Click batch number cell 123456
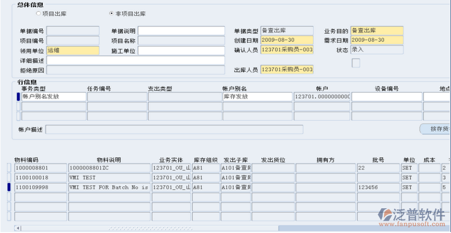The height and width of the screenshot is (233, 451). pyautogui.click(x=378, y=187)
